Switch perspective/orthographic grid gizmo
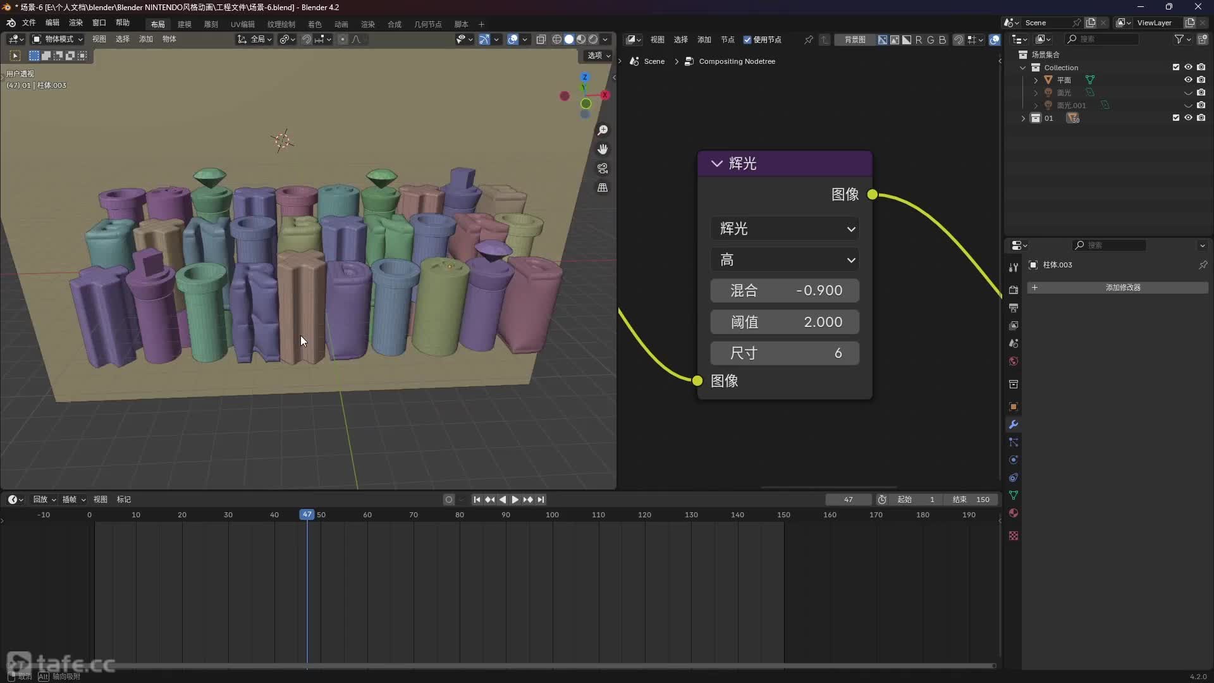The width and height of the screenshot is (1214, 683). click(603, 188)
